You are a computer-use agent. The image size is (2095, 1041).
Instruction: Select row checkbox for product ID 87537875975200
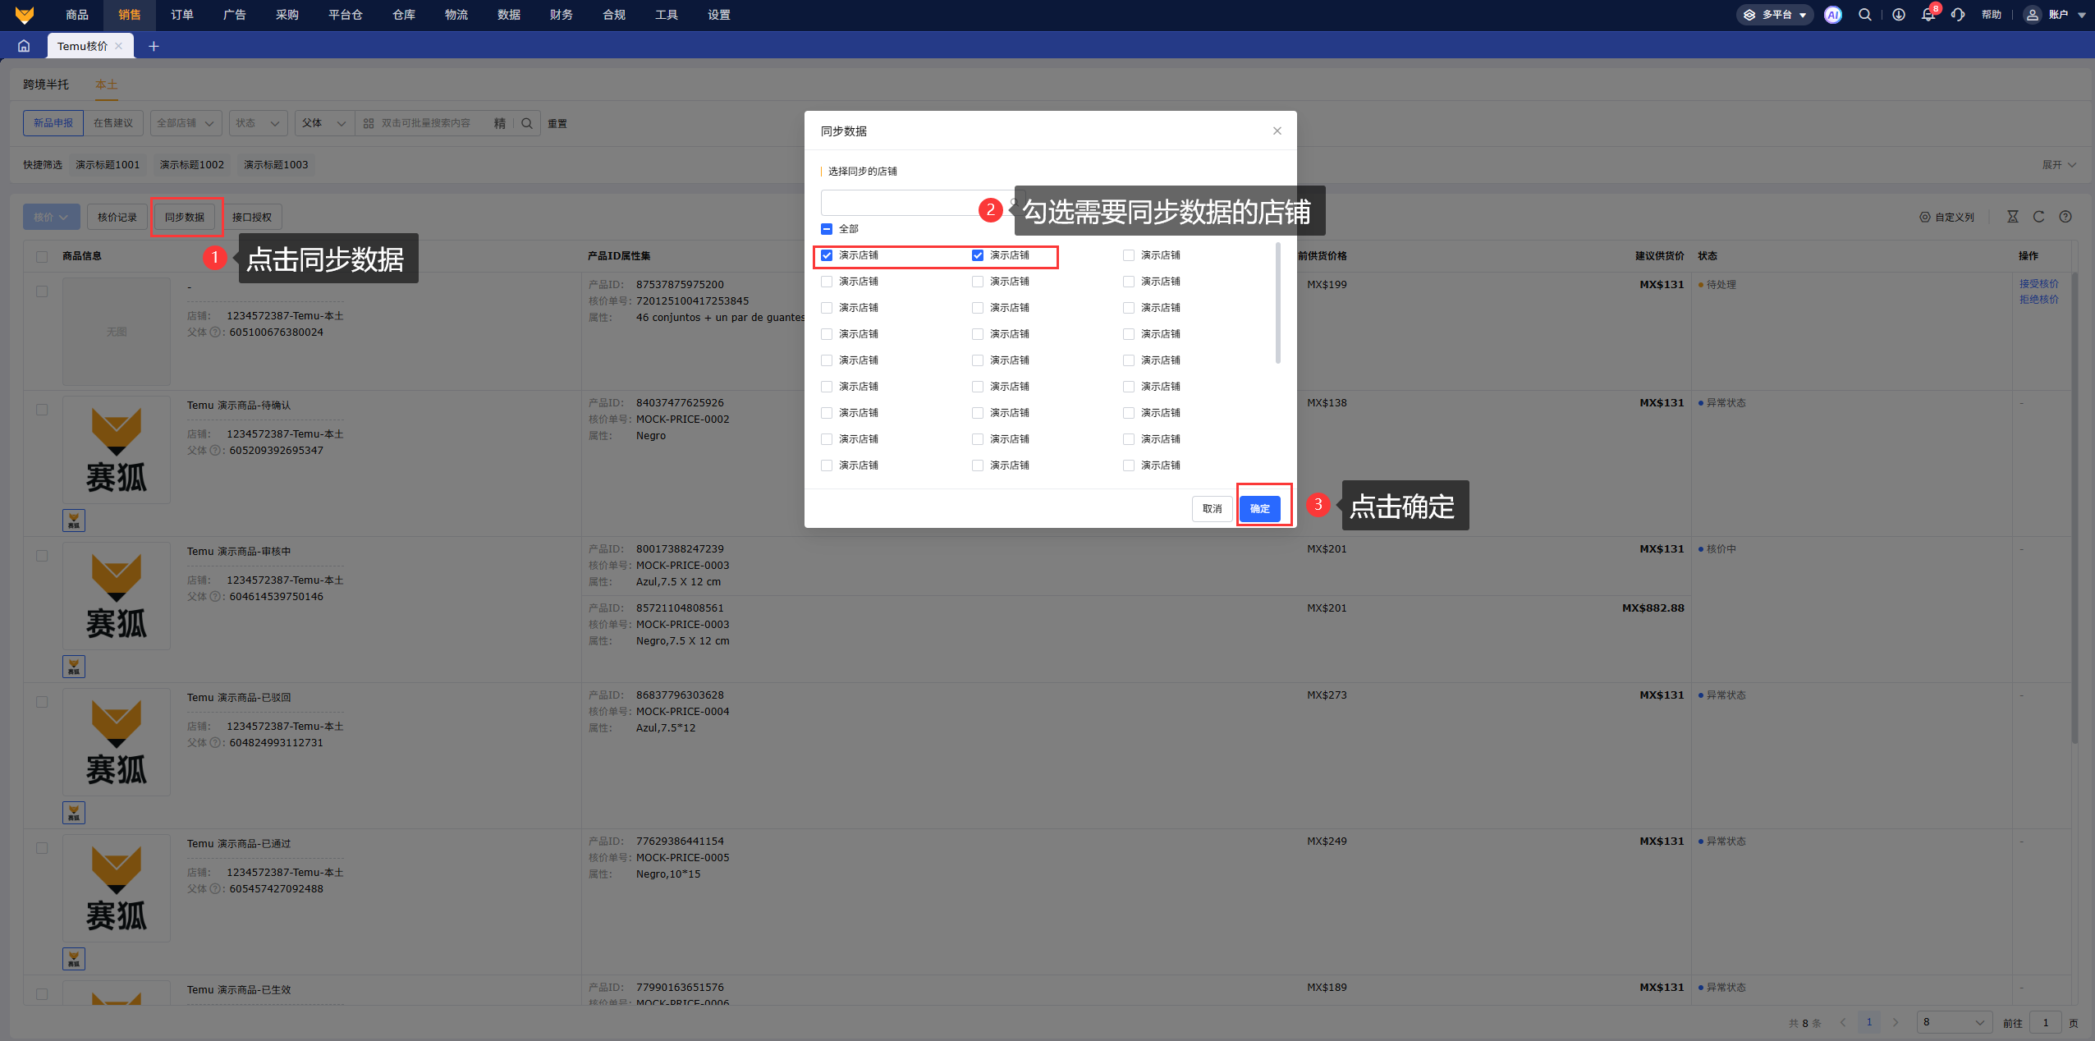(x=42, y=291)
